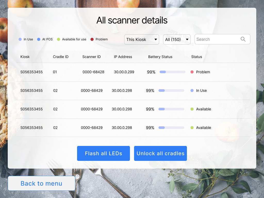The height and width of the screenshot is (198, 264).
Task: Click the Kiosk column header
Action: (25, 57)
